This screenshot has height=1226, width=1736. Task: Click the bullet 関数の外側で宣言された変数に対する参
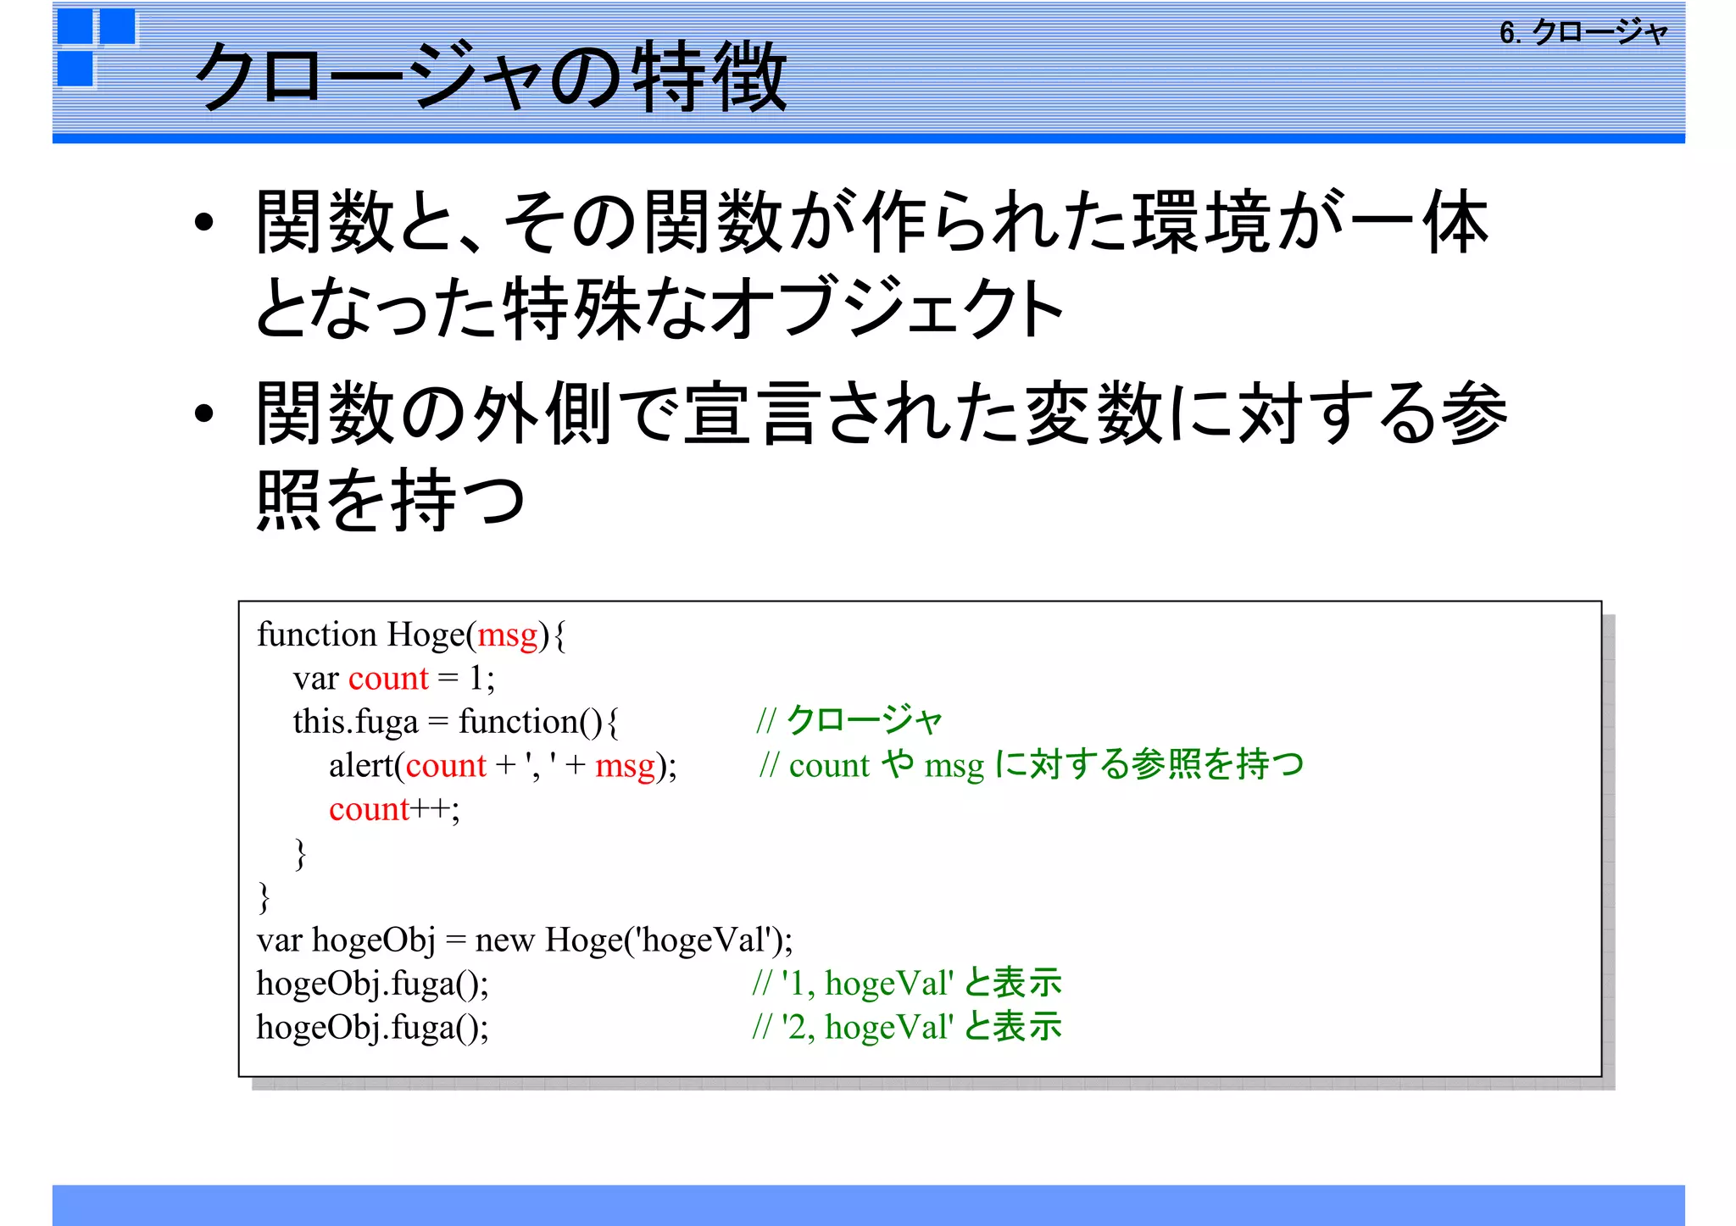[x=882, y=413]
